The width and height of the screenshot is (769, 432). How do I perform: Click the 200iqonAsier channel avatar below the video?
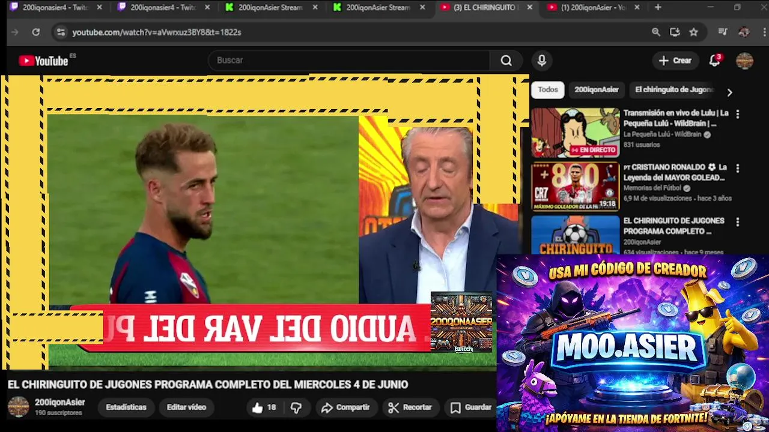pos(18,407)
